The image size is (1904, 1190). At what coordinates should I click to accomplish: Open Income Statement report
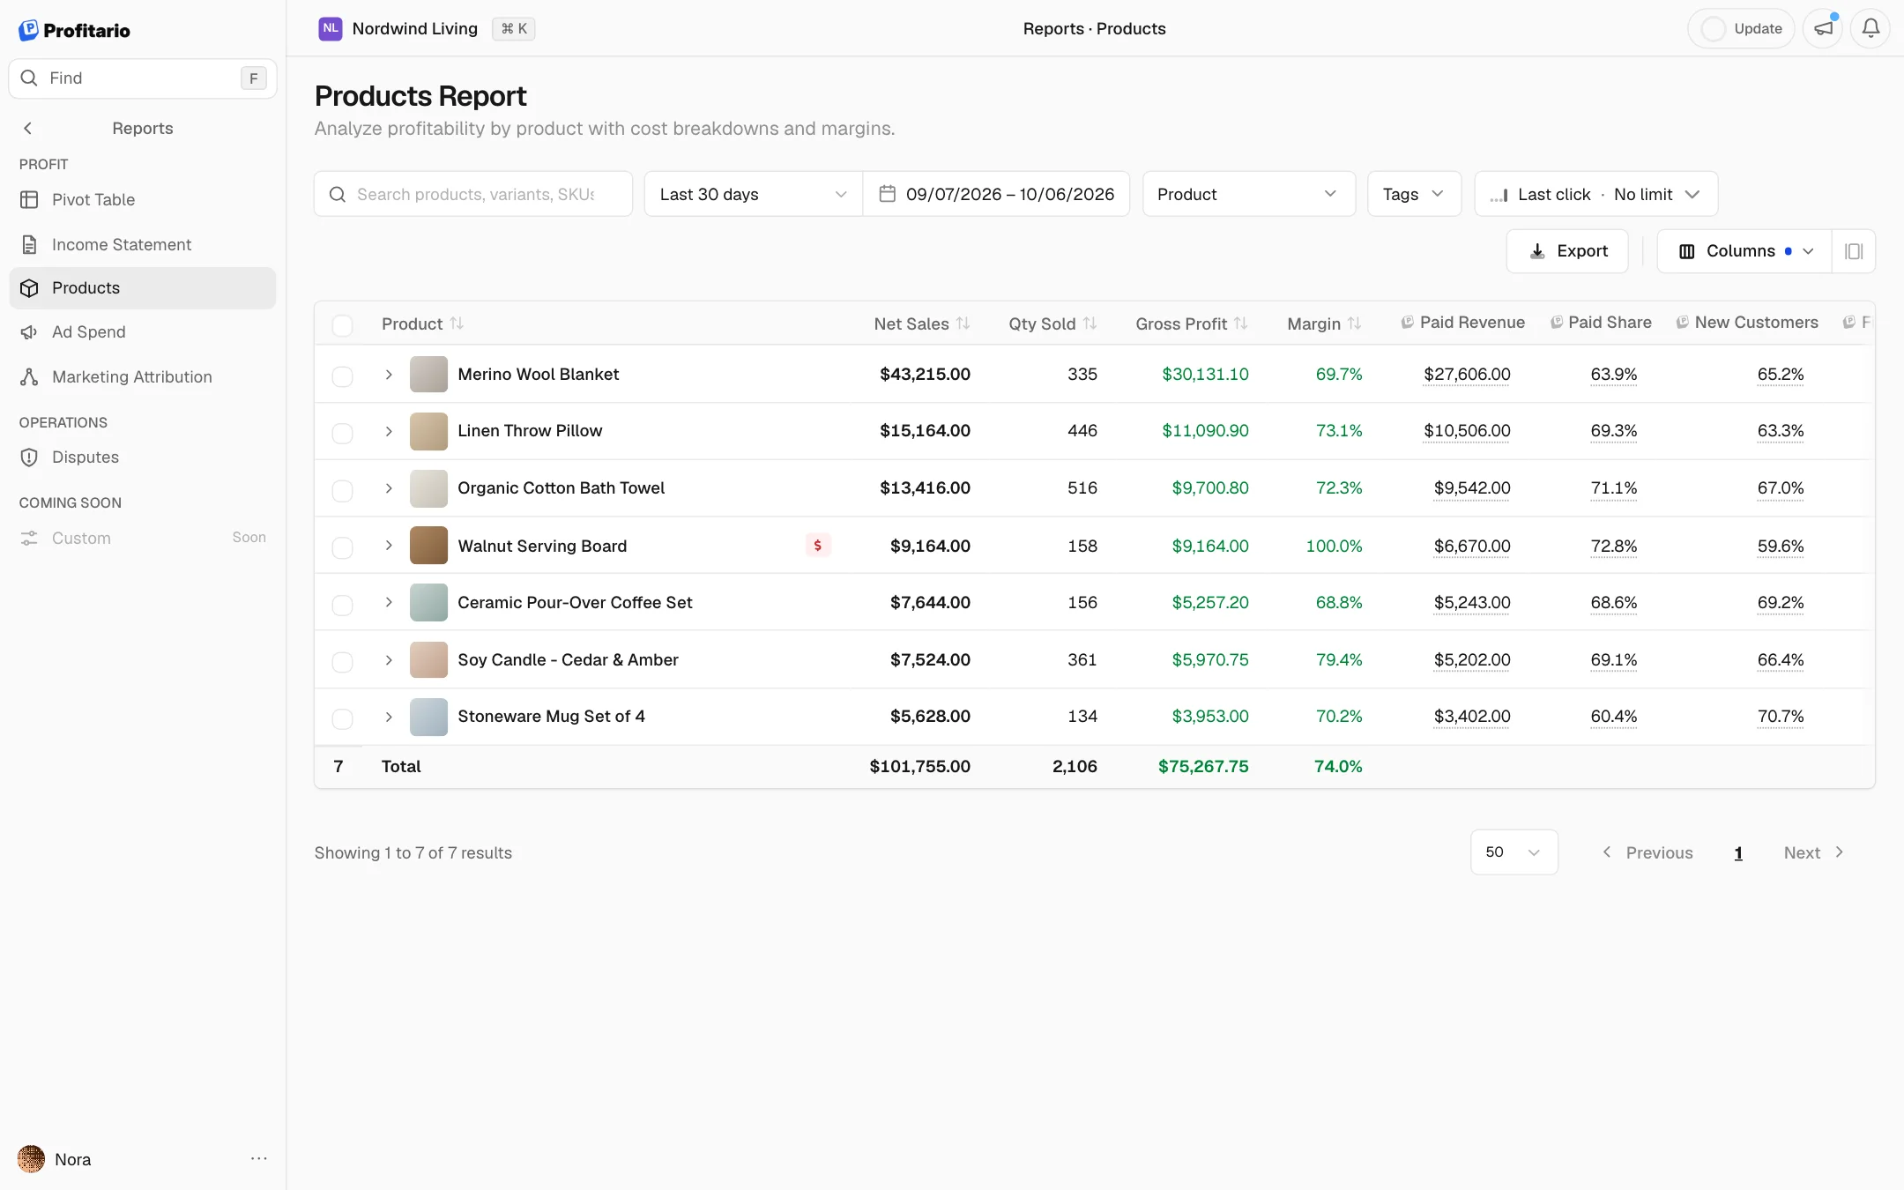(143, 244)
